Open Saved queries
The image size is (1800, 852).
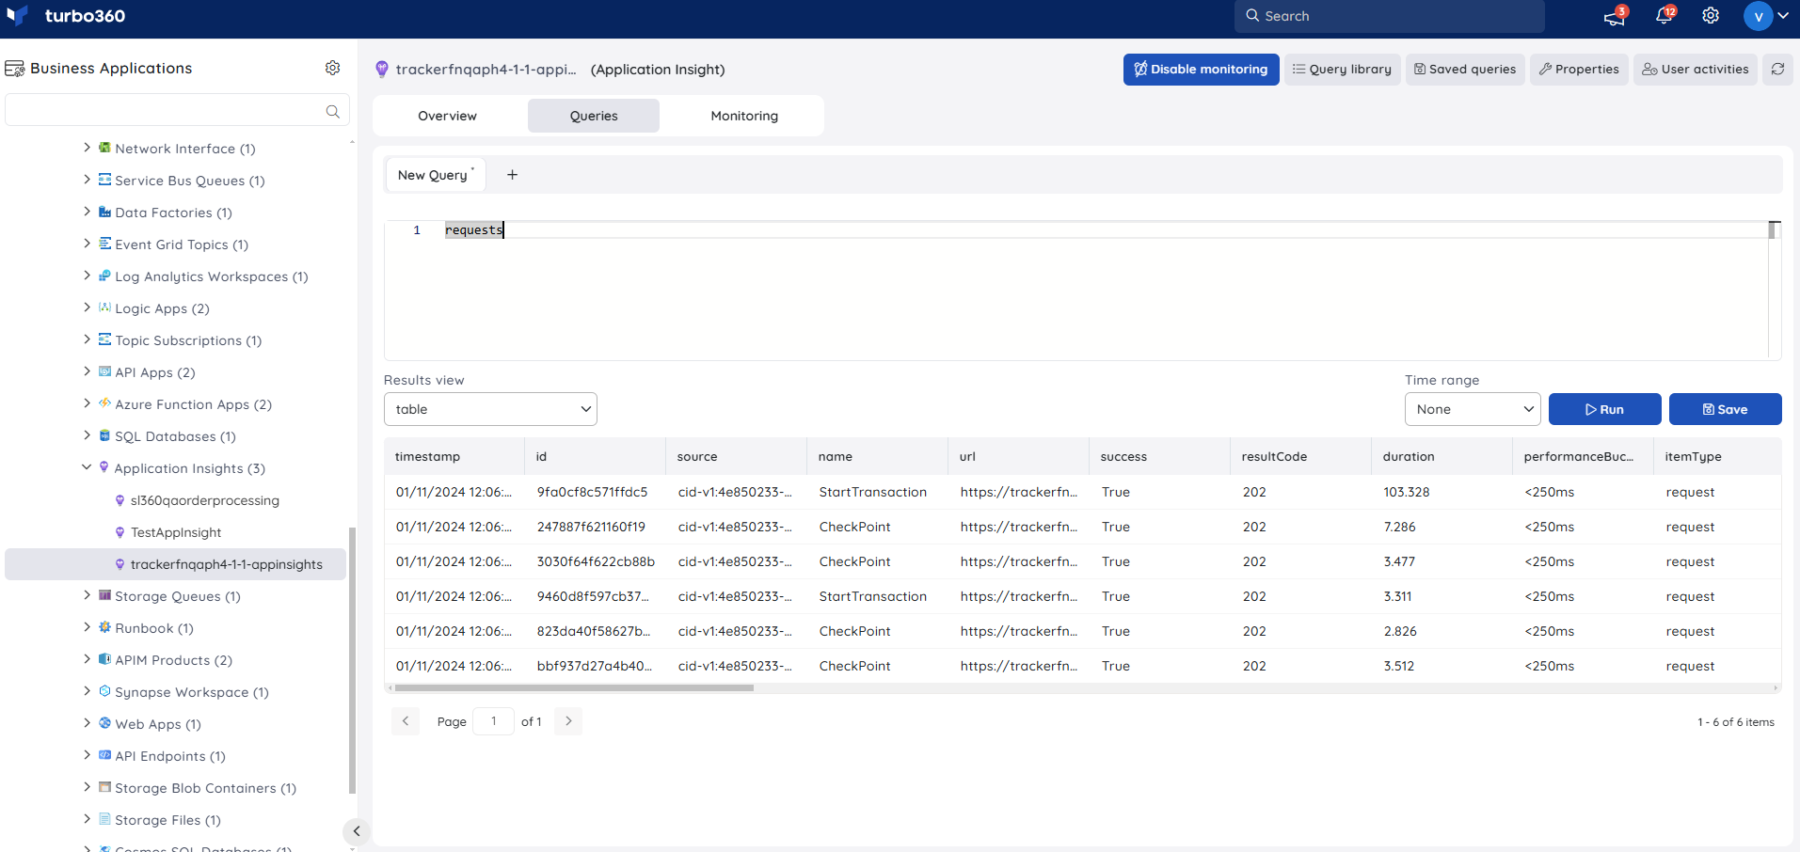1465,69
